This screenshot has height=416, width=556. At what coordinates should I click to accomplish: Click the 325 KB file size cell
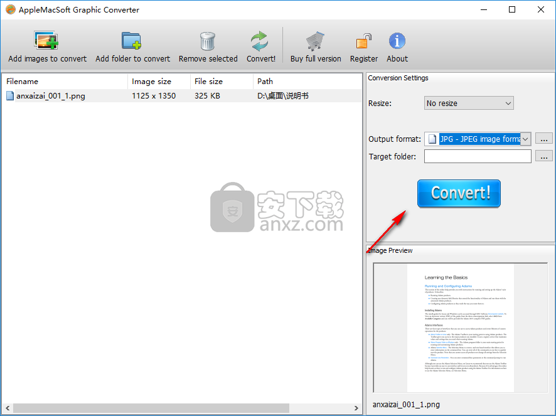[207, 96]
